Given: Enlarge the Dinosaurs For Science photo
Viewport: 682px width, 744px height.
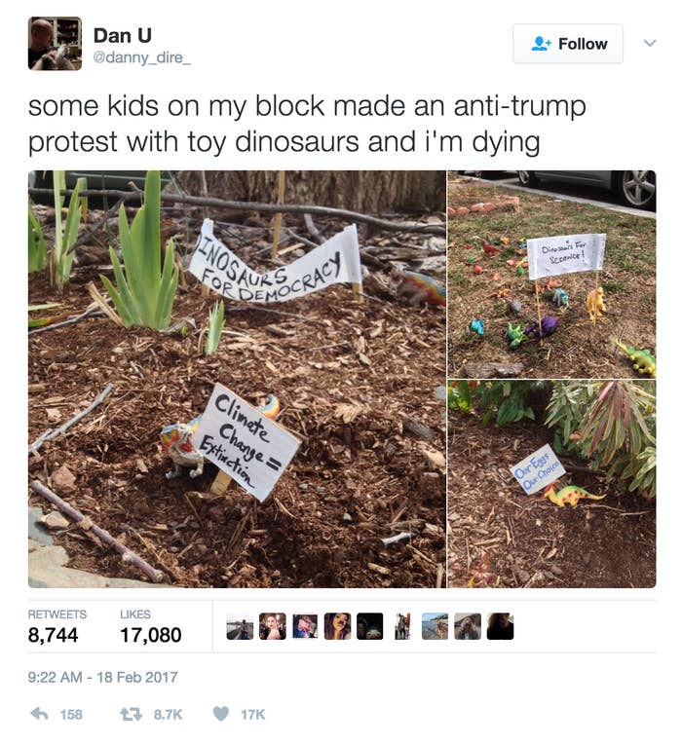Looking at the screenshot, I should point(552,275).
